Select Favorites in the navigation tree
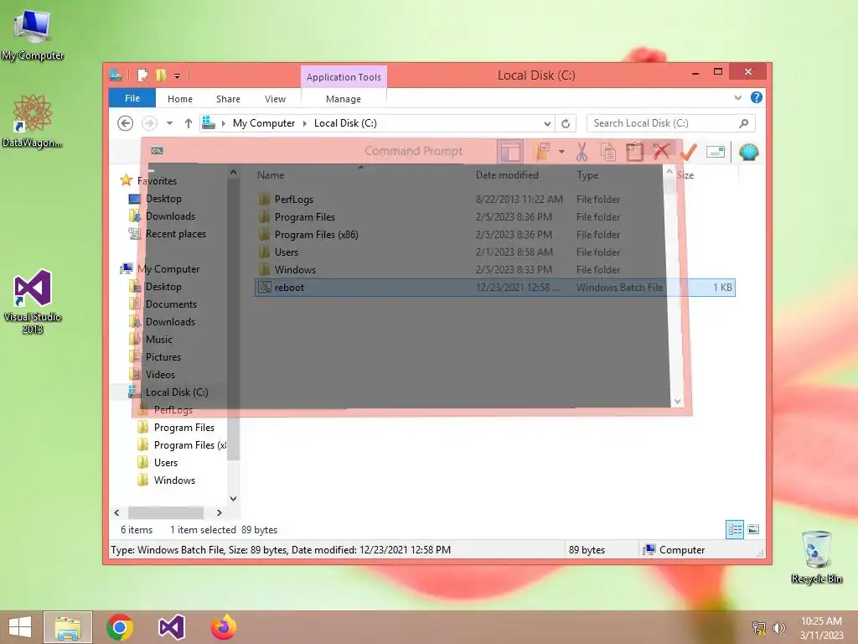 click(x=157, y=181)
